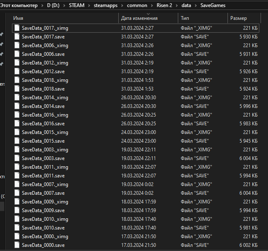This screenshot has width=268, height=251.
Task: Open the common folder breadcrumb
Action: tap(137, 5)
